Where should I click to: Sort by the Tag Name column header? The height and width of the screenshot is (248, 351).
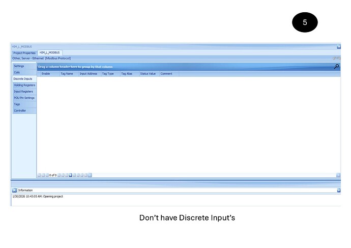pos(67,74)
